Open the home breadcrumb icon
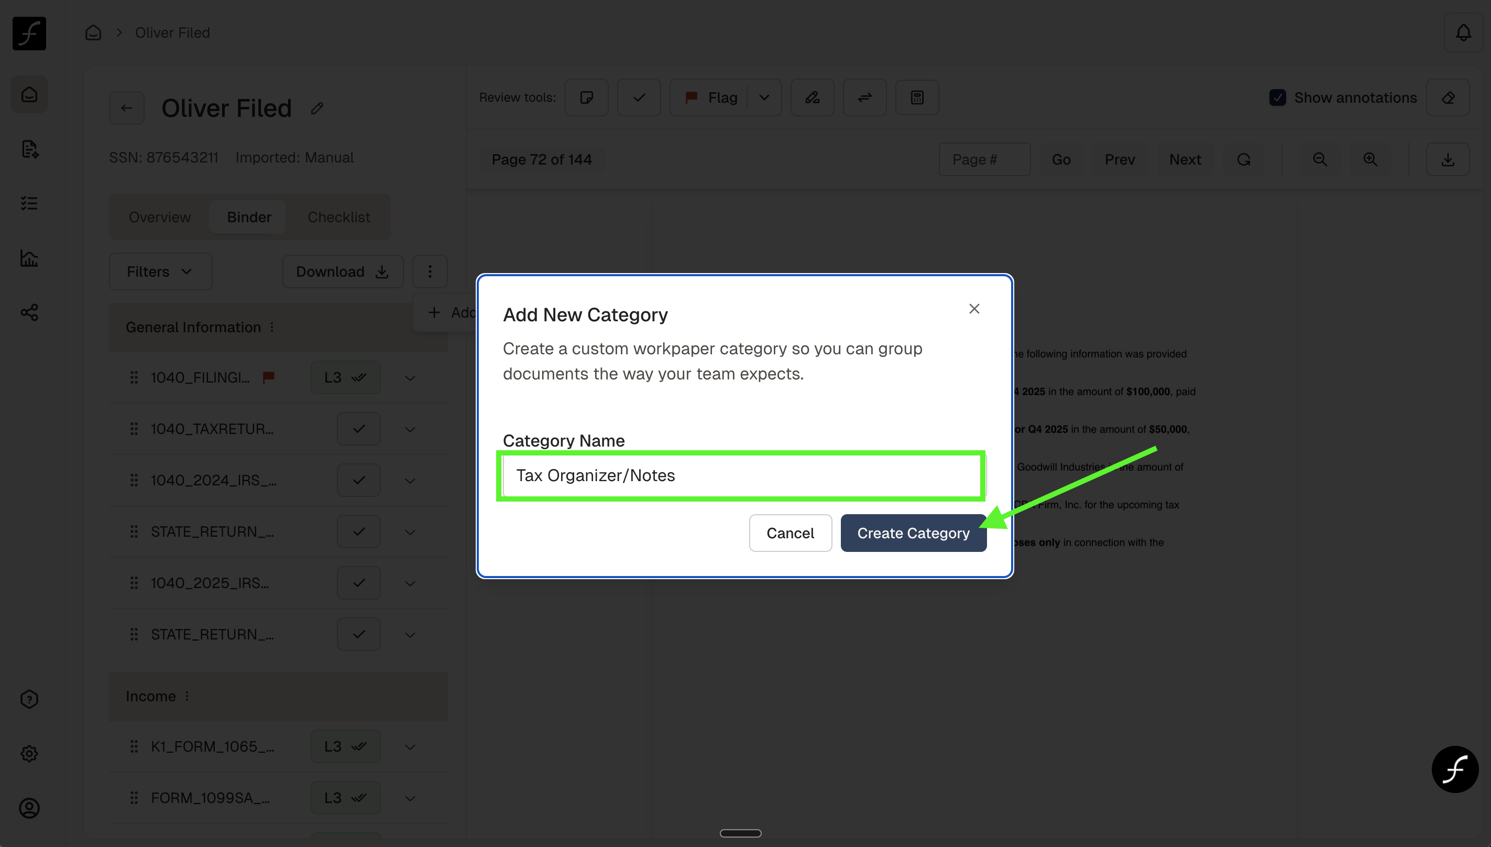The width and height of the screenshot is (1491, 847). point(93,32)
